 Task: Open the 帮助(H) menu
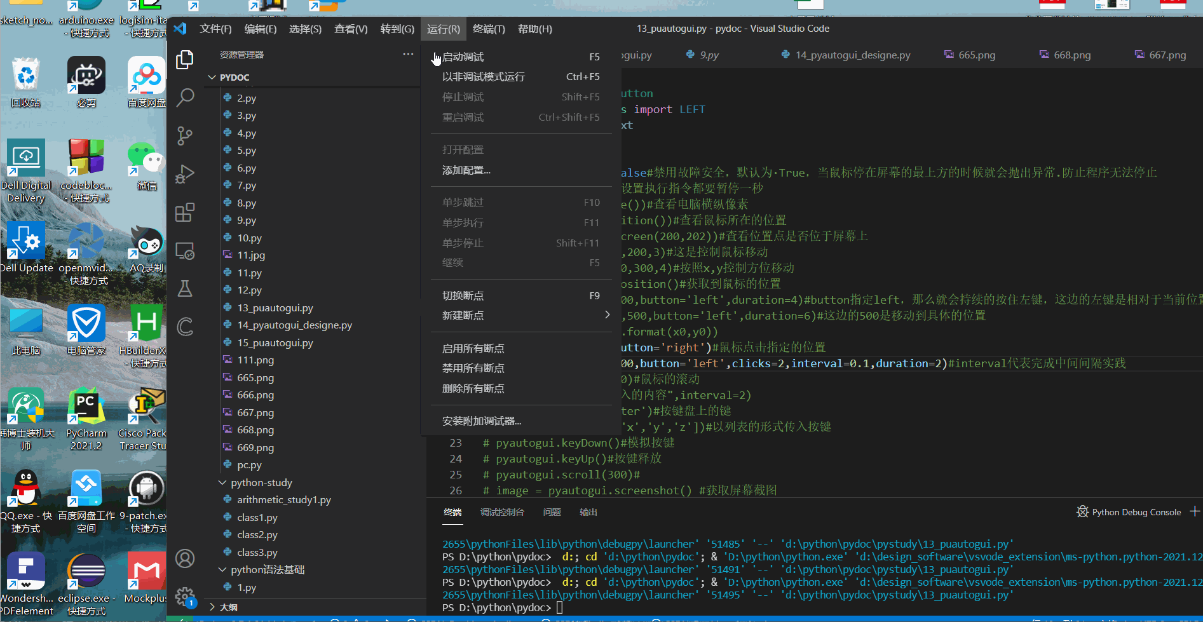click(535, 29)
